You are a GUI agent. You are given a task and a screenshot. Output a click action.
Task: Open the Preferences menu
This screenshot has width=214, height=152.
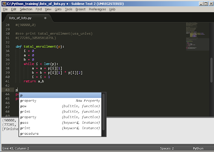[97, 9]
